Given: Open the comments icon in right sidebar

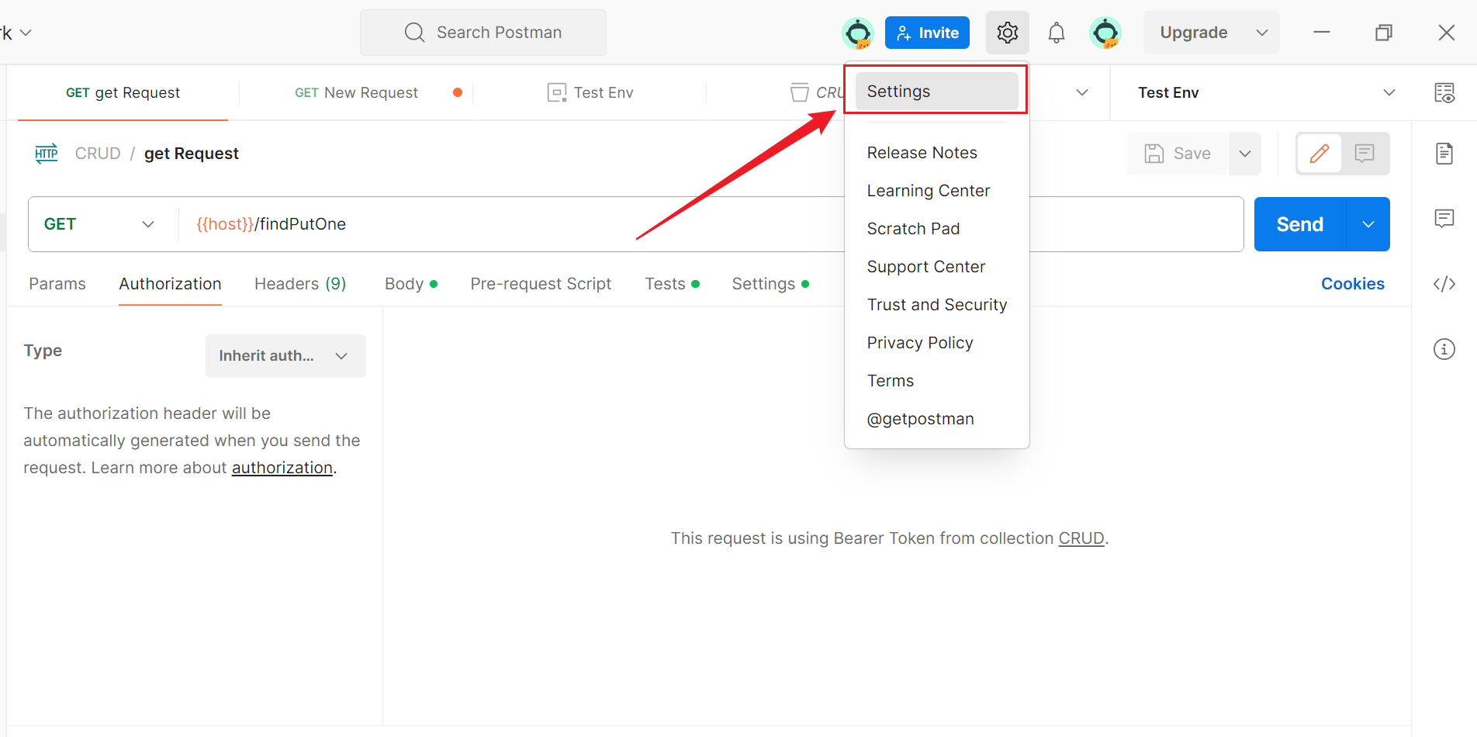Looking at the screenshot, I should [1444, 218].
